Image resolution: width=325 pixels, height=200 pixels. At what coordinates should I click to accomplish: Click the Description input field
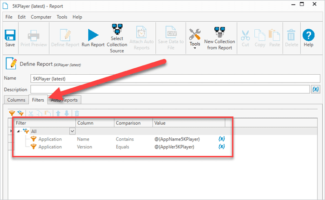point(170,90)
